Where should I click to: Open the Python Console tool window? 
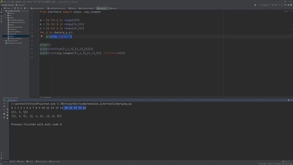(54, 161)
